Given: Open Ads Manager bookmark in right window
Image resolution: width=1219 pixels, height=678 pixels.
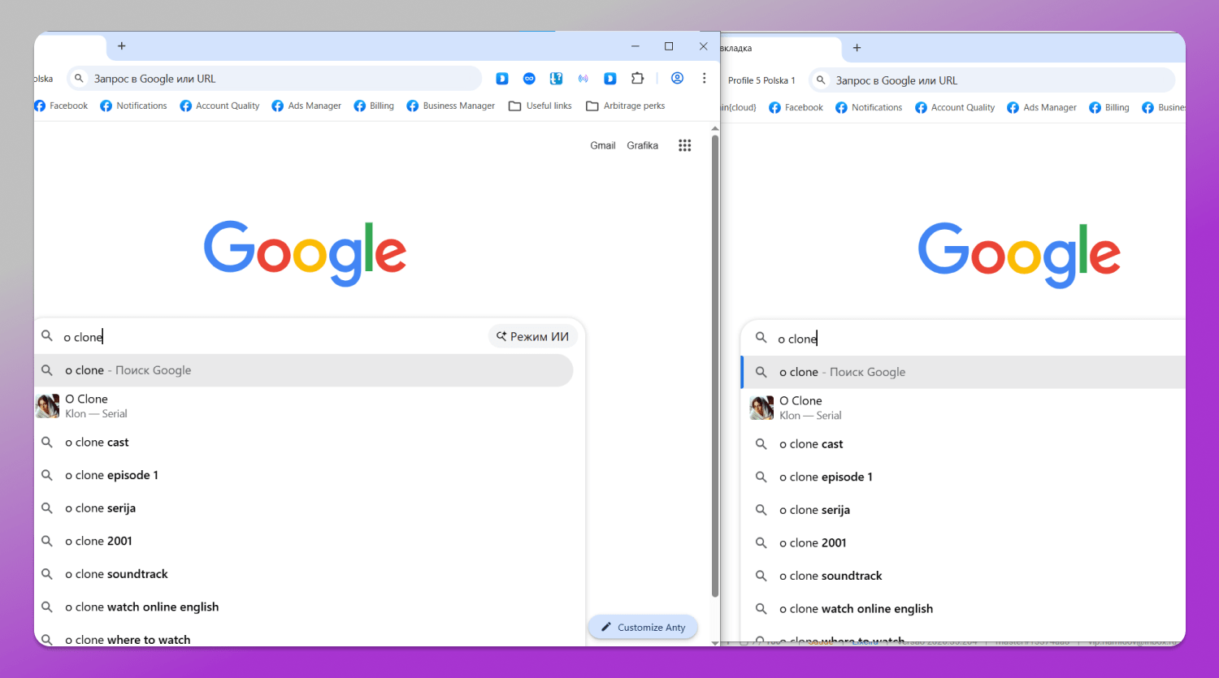Looking at the screenshot, I should 1042,107.
